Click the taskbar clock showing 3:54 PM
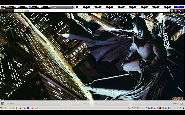The image size is (185, 115). tap(179, 108)
